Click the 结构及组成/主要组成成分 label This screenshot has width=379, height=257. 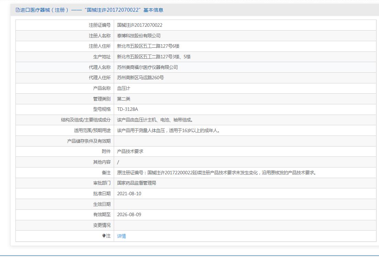86,120
